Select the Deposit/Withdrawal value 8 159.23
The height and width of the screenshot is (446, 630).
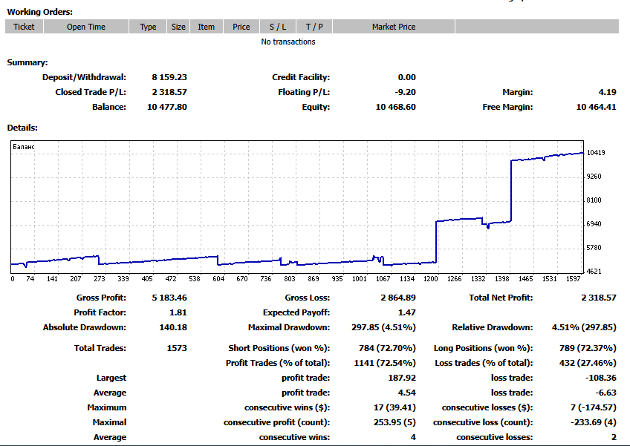(169, 77)
